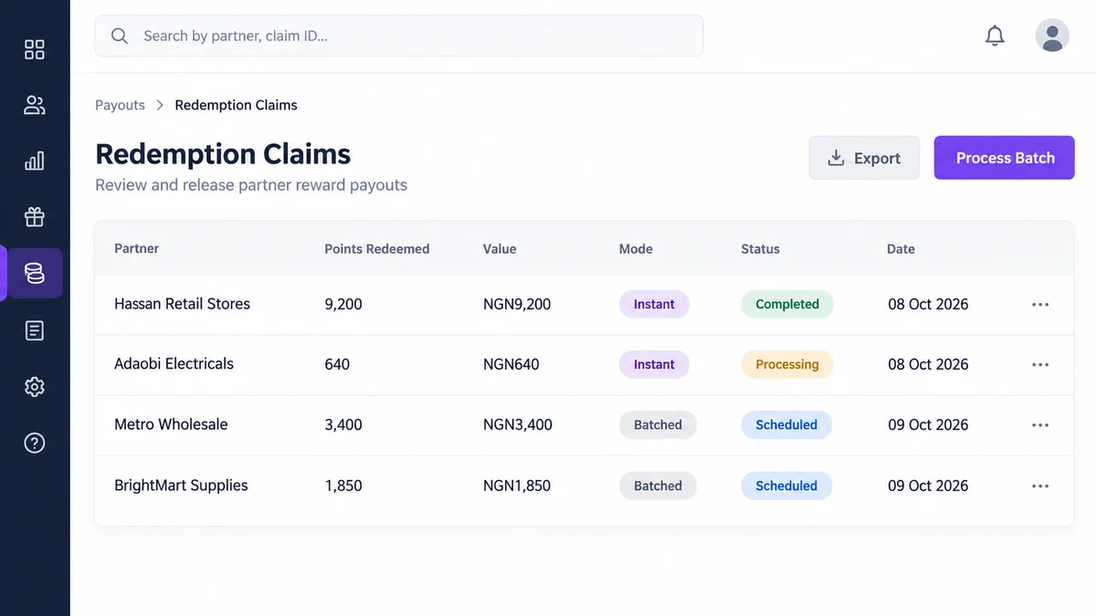1096x616 pixels.
Task: Select BrightMart Supplies partner name
Action: (182, 485)
